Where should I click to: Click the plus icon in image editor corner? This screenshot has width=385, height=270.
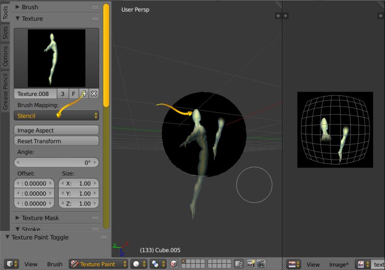pyautogui.click(x=380, y=16)
